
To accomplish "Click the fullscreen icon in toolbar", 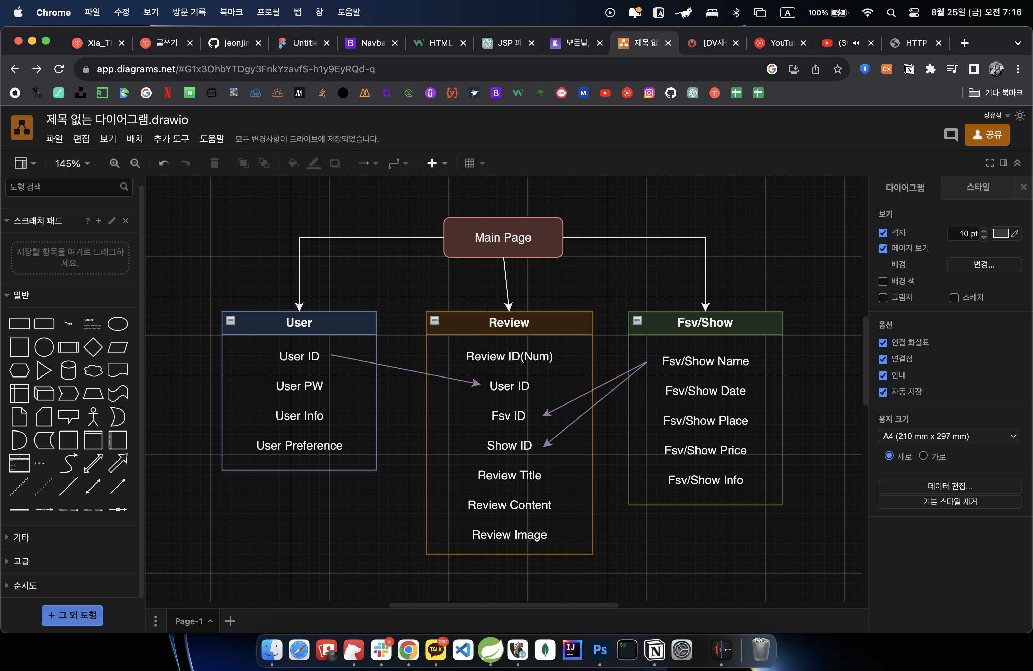I will click(x=990, y=163).
